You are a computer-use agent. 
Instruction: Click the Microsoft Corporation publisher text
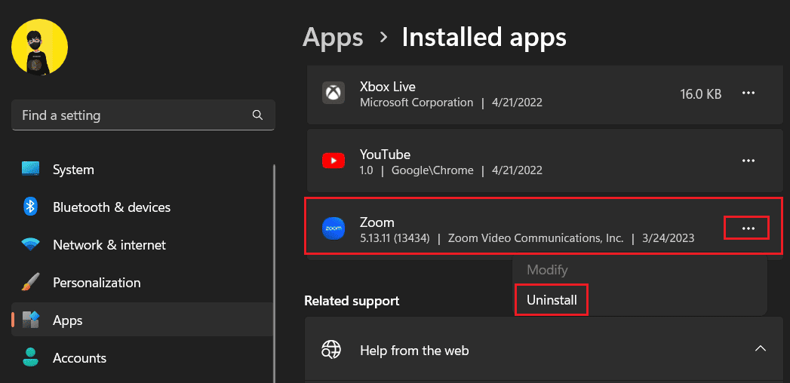417,103
